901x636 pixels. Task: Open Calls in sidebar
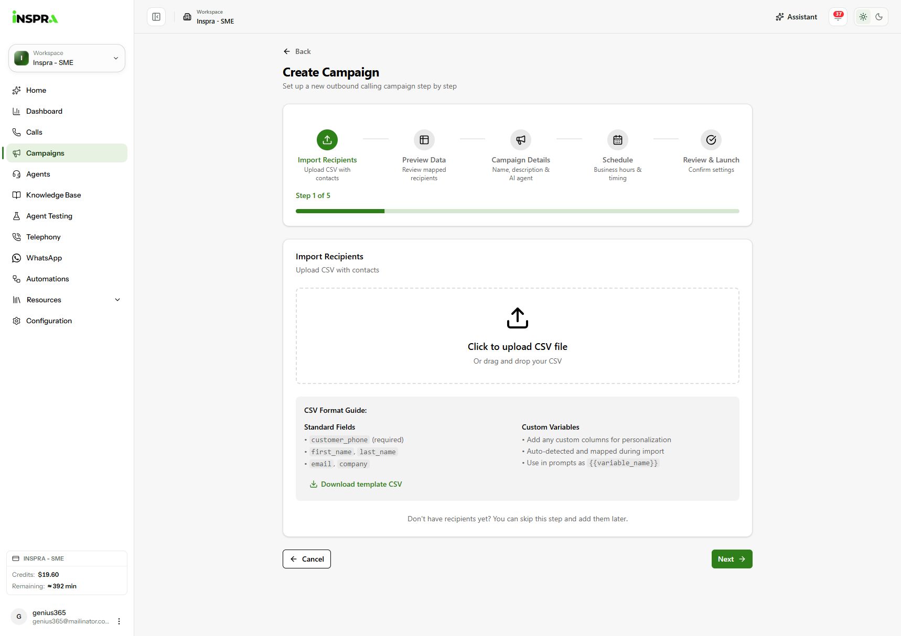67,132
